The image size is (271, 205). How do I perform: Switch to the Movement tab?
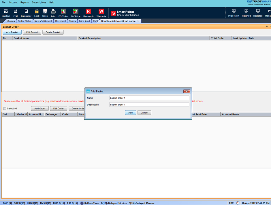61,21
